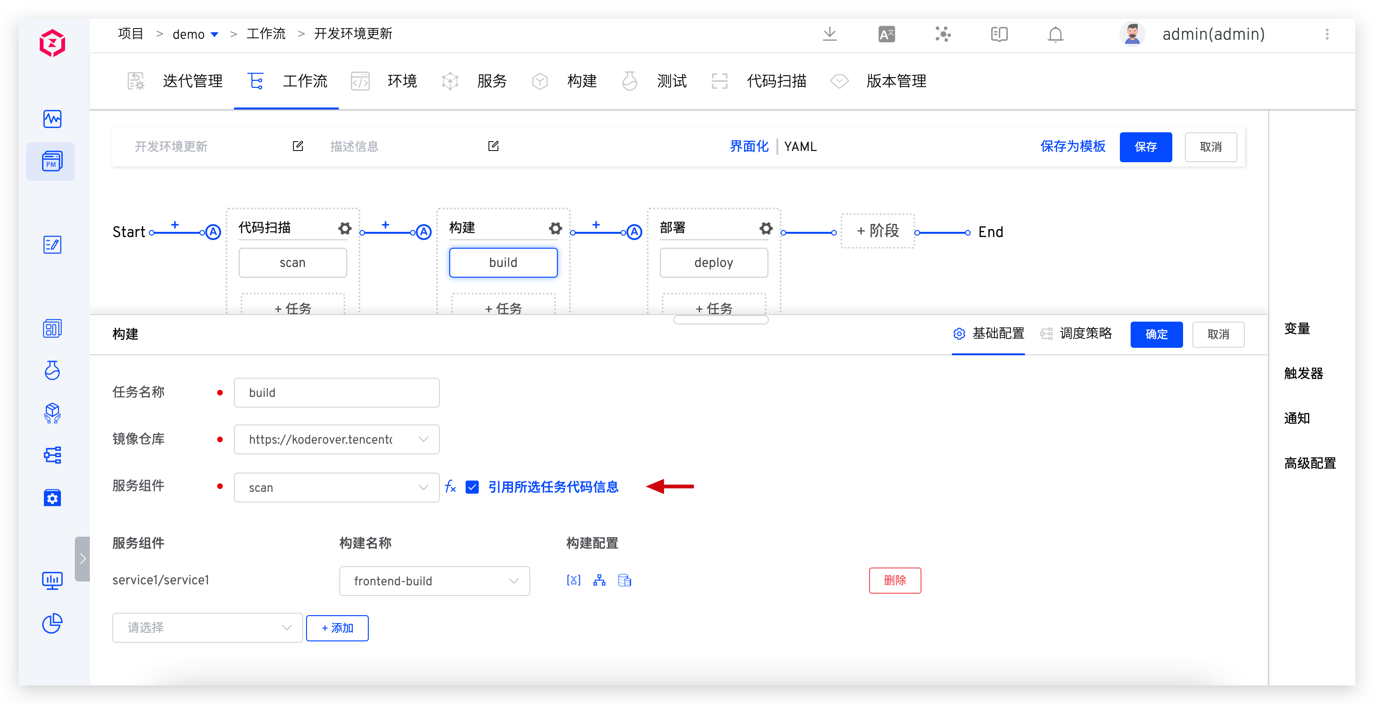Click the Zadig logo icon in the sidebar
1374x704 pixels.
[52, 43]
